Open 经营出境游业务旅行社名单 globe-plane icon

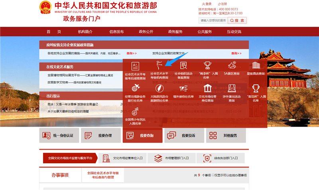tap(136, 88)
